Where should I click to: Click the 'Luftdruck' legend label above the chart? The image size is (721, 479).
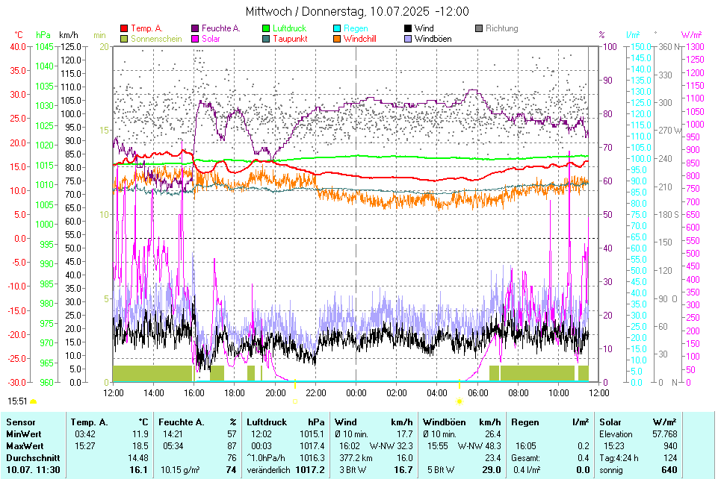(289, 28)
